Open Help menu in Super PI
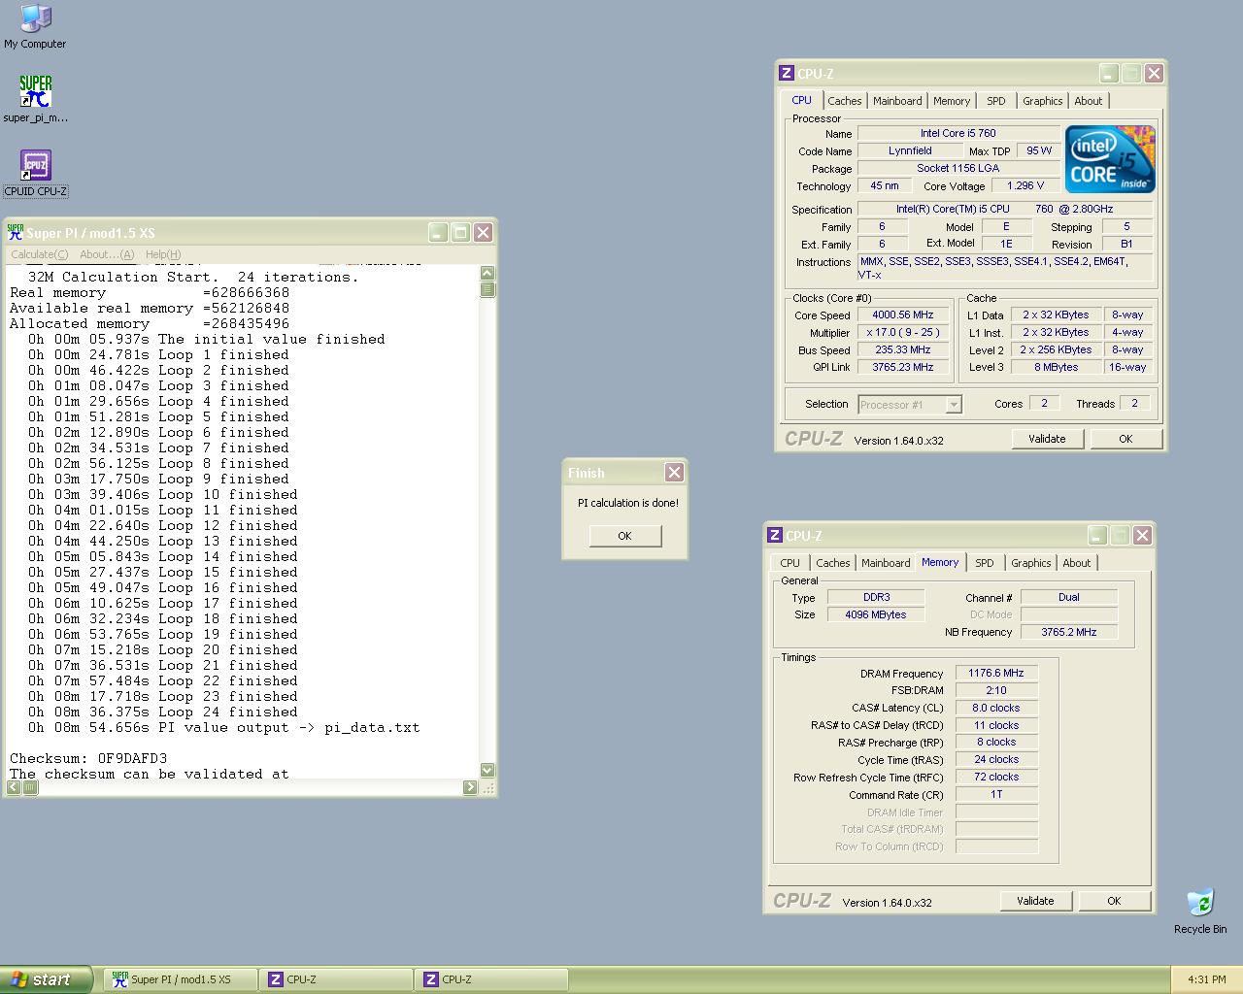This screenshot has height=994, width=1243. [163, 254]
